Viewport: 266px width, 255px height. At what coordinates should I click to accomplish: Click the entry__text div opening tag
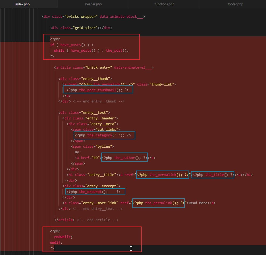click(x=84, y=113)
